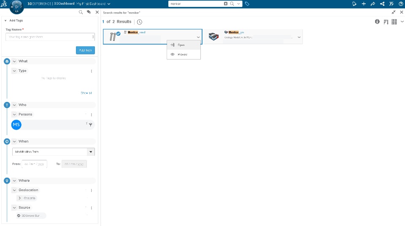Click the From date field
This screenshot has width=405, height=226.
(34, 164)
